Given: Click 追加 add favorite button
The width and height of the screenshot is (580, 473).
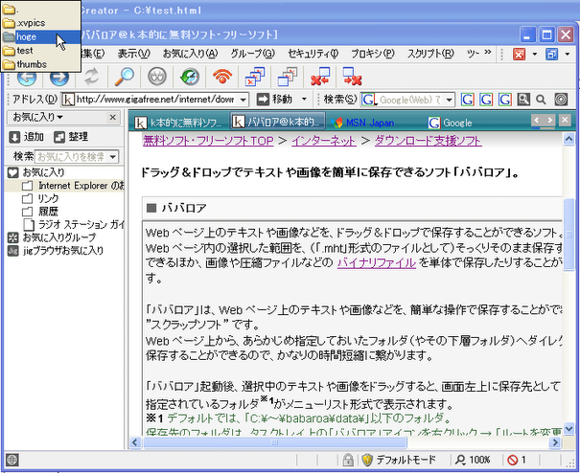Looking at the screenshot, I should click(26, 137).
